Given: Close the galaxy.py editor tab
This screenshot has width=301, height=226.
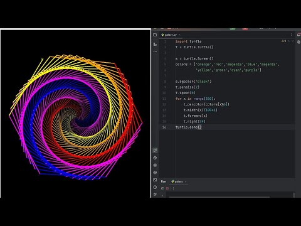Looking at the screenshot, I should (x=179, y=35).
